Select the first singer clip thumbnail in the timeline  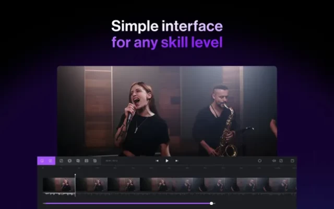point(58,184)
